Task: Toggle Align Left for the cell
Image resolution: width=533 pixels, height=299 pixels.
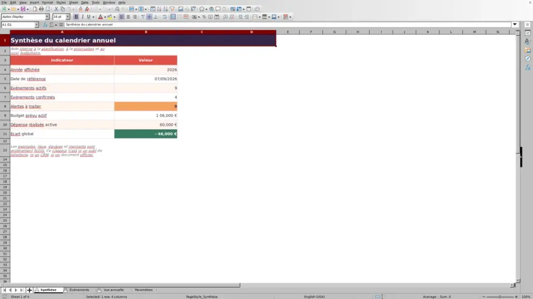Action: pos(122,17)
